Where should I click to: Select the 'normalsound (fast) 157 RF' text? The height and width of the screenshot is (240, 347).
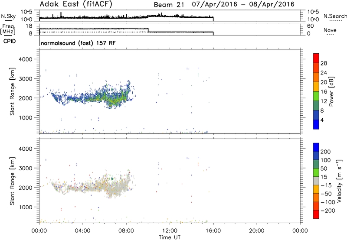pyautogui.click(x=78, y=43)
